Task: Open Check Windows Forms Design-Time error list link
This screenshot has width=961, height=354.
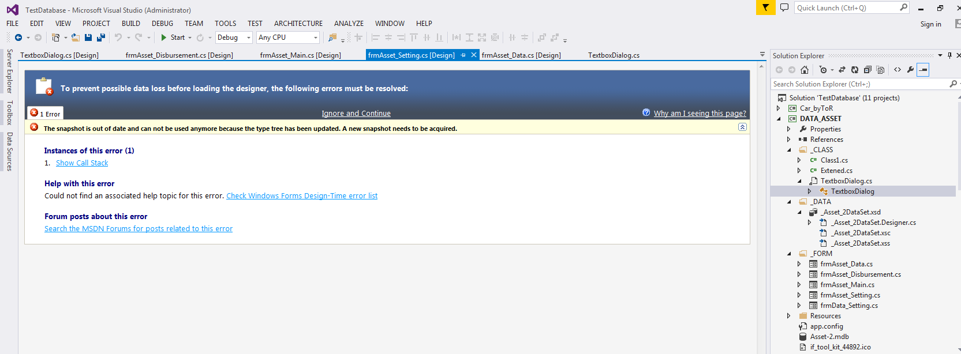Action: click(x=302, y=196)
